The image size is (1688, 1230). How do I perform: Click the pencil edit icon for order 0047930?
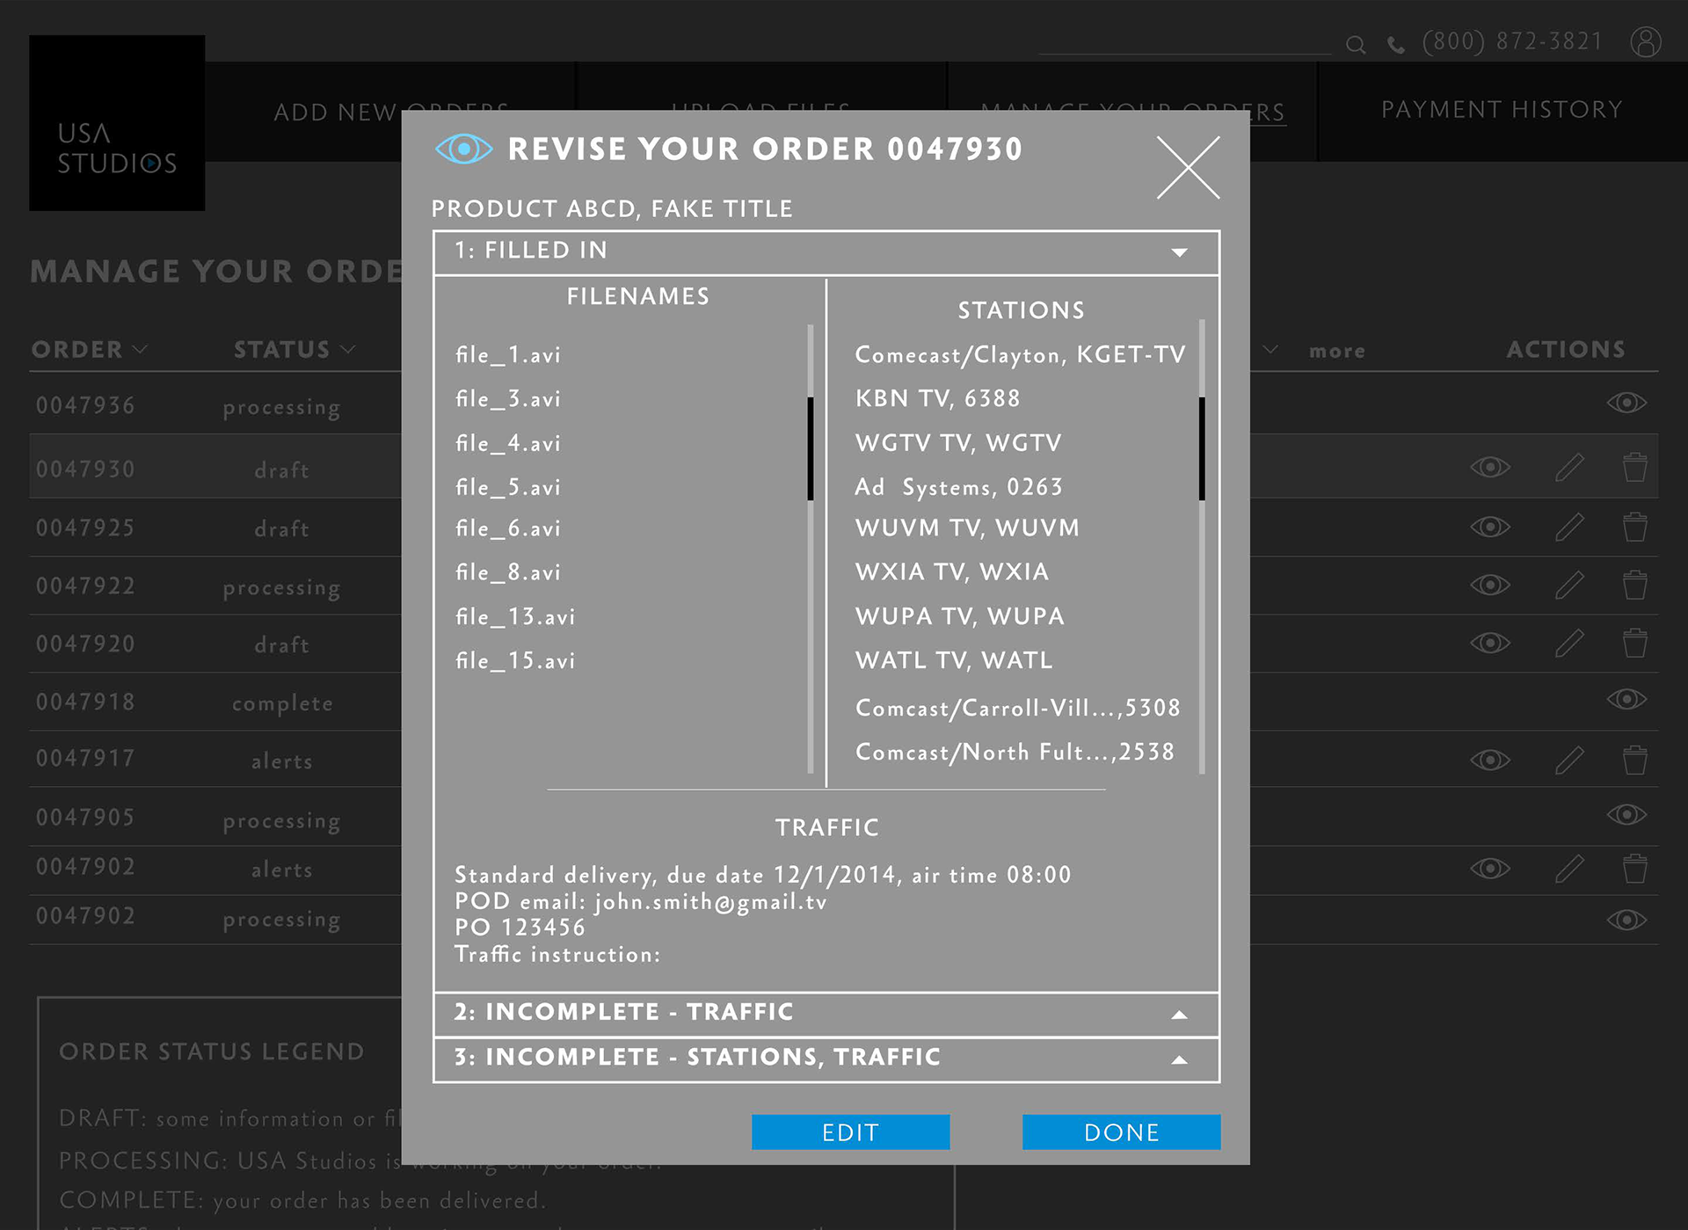[x=1569, y=467]
